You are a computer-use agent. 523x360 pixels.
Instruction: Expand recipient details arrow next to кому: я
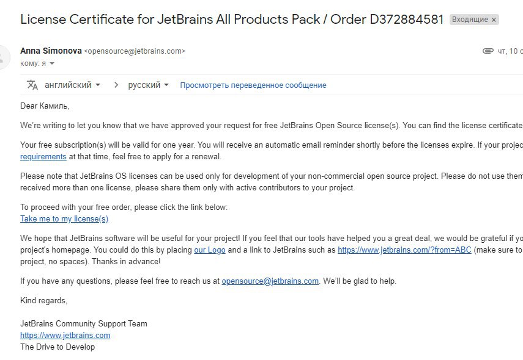click(52, 63)
